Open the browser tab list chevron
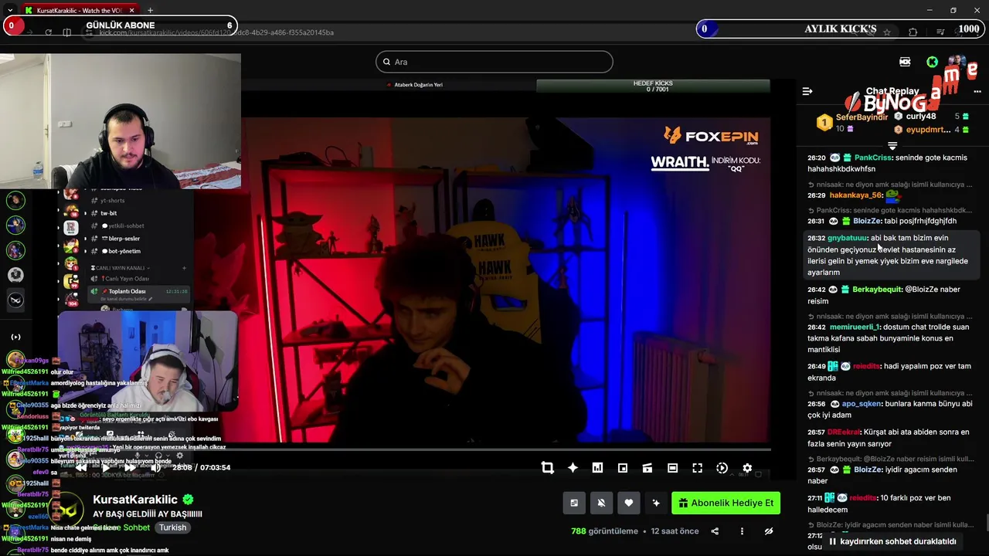 [x=9, y=10]
